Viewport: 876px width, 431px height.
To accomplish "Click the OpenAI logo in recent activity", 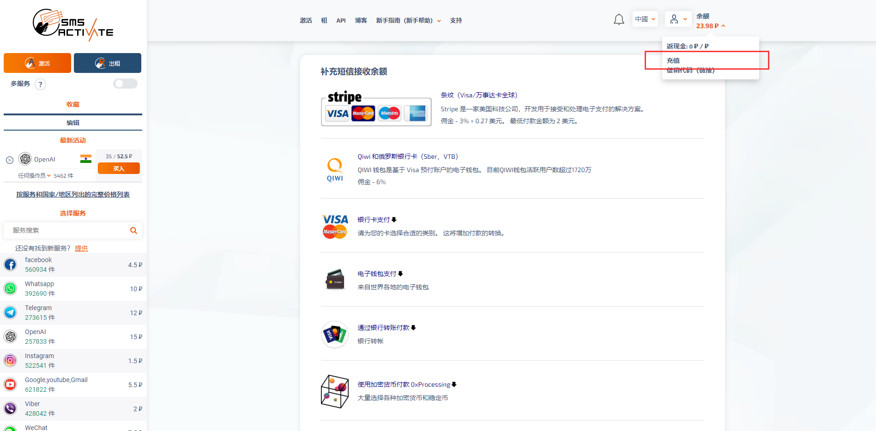I will (25, 159).
